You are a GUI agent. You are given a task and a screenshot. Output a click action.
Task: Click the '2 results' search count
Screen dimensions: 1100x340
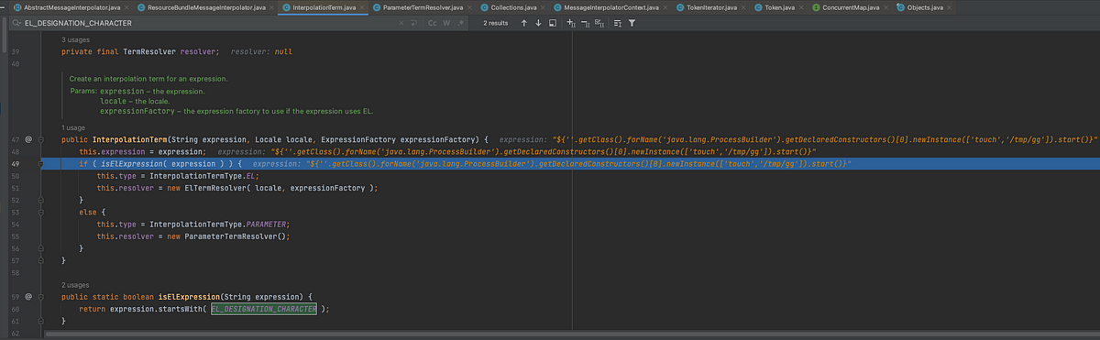[496, 23]
